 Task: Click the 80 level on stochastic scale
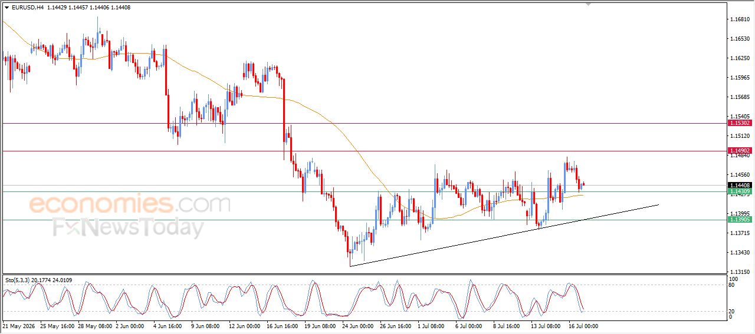click(x=733, y=285)
